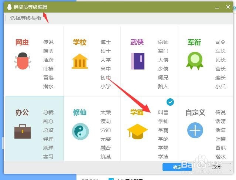Select the 办公 title heading
Screen dimensions: 236x180
22,112
